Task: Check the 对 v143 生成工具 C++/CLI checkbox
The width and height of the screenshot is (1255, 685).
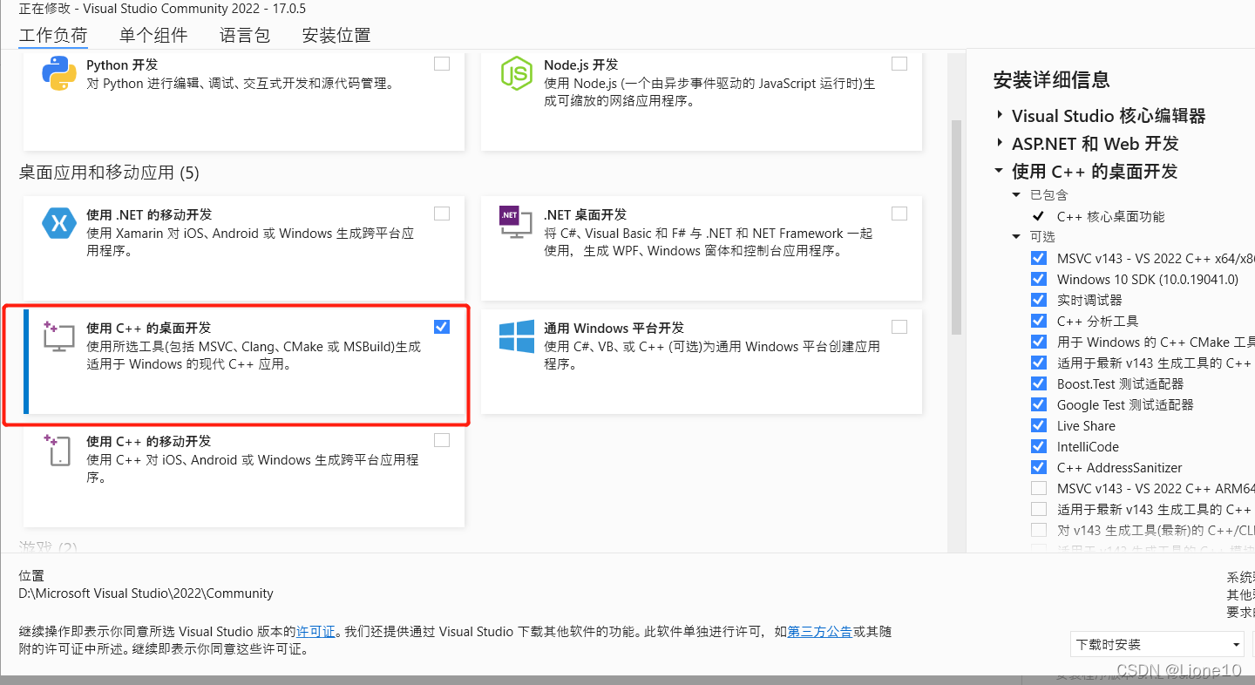Action: pos(1039,530)
